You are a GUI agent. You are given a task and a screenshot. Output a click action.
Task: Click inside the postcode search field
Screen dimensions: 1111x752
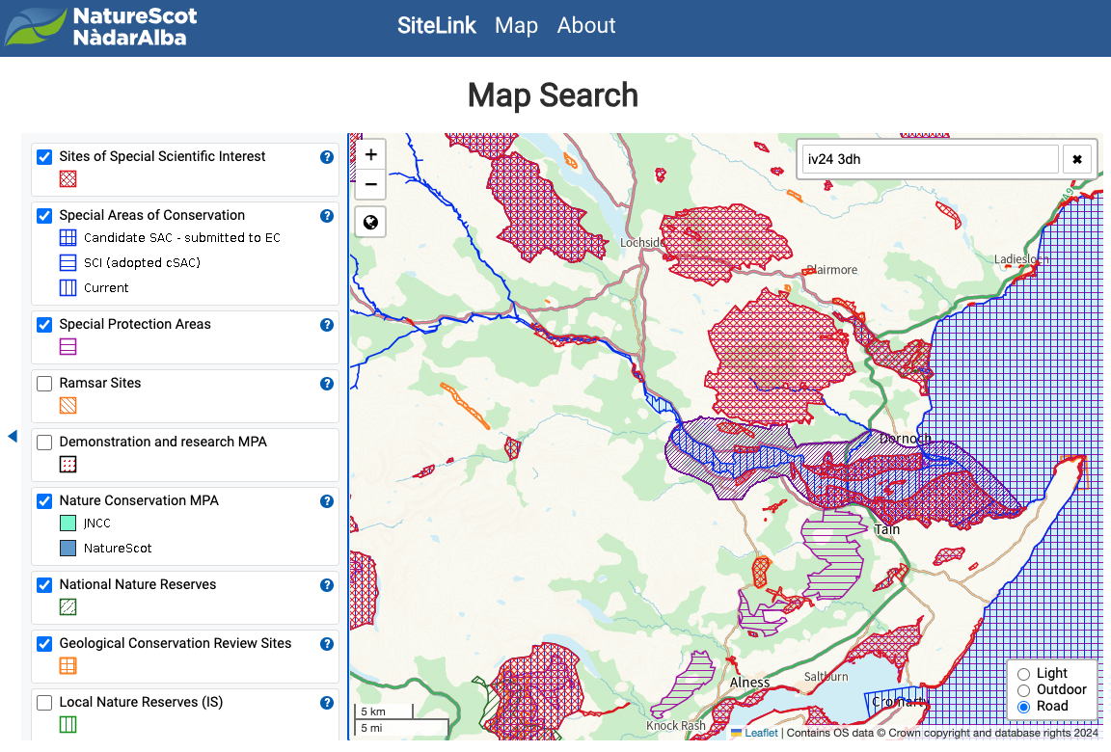point(926,158)
